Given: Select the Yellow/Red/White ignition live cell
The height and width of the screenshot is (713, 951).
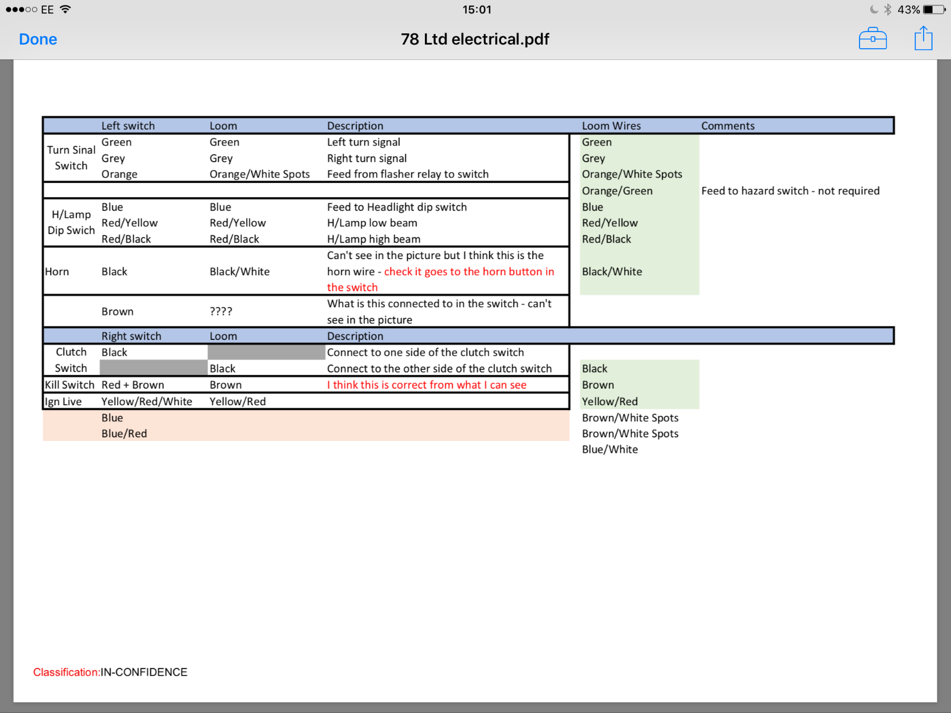Looking at the screenshot, I should click(147, 402).
